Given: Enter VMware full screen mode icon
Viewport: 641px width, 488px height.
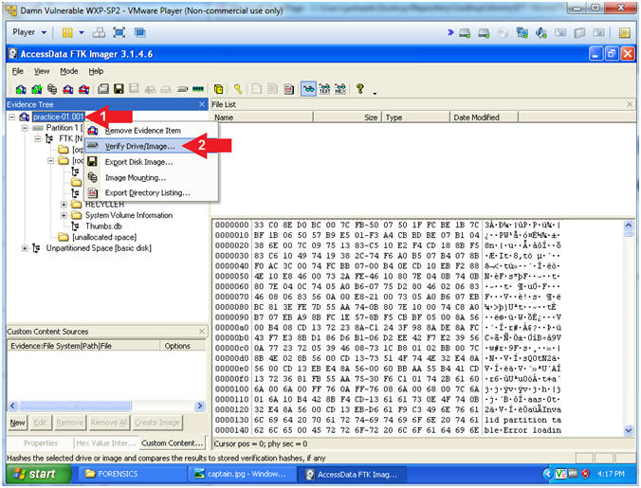Looking at the screenshot, I should [119, 32].
